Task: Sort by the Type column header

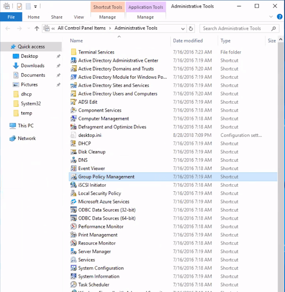Action: [226, 41]
